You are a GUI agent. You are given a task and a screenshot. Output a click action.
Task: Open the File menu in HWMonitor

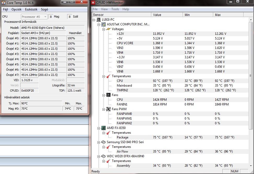(x=95, y=9)
